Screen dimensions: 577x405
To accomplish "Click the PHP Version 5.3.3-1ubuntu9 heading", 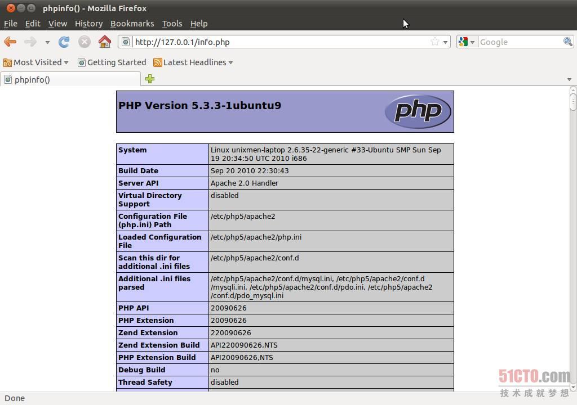I will pyautogui.click(x=200, y=106).
